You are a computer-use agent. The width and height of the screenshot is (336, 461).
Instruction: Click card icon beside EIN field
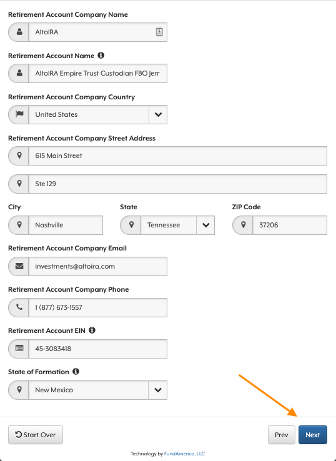[x=19, y=349]
